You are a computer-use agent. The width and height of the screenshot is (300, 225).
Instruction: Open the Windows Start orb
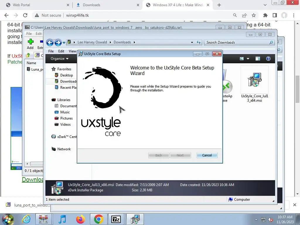pyautogui.click(x=8, y=219)
